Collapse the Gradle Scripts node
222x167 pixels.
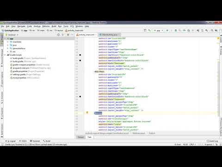(x=6, y=55)
